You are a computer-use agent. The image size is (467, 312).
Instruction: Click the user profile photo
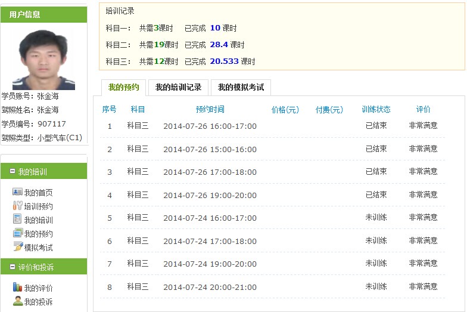point(43,60)
